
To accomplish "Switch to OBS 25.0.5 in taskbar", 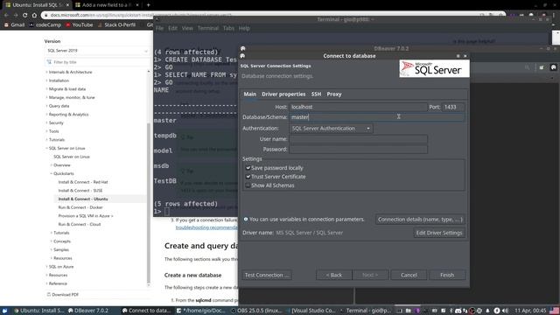I will 256,311.
